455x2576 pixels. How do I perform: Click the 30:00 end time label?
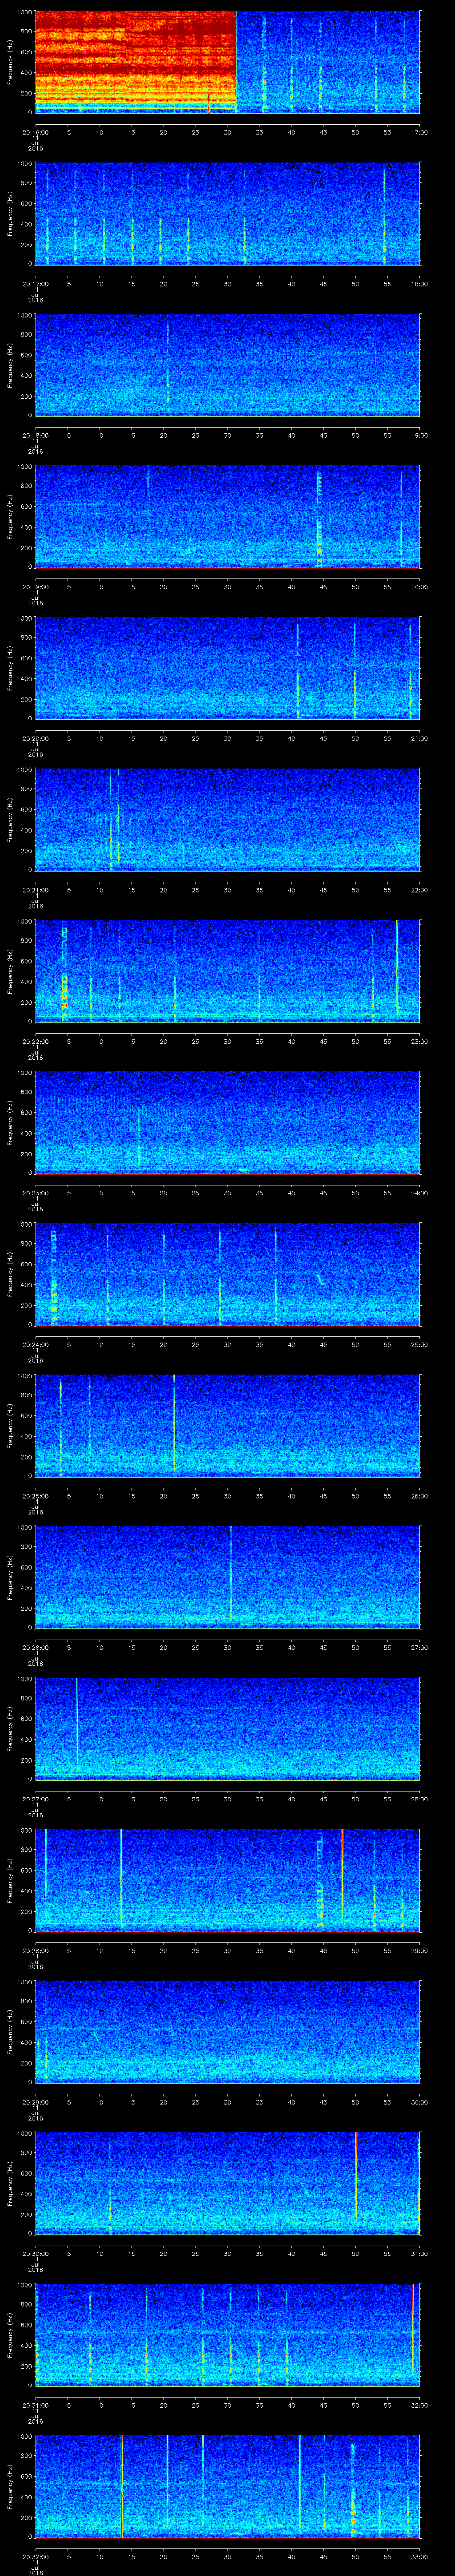pyautogui.click(x=419, y=2102)
